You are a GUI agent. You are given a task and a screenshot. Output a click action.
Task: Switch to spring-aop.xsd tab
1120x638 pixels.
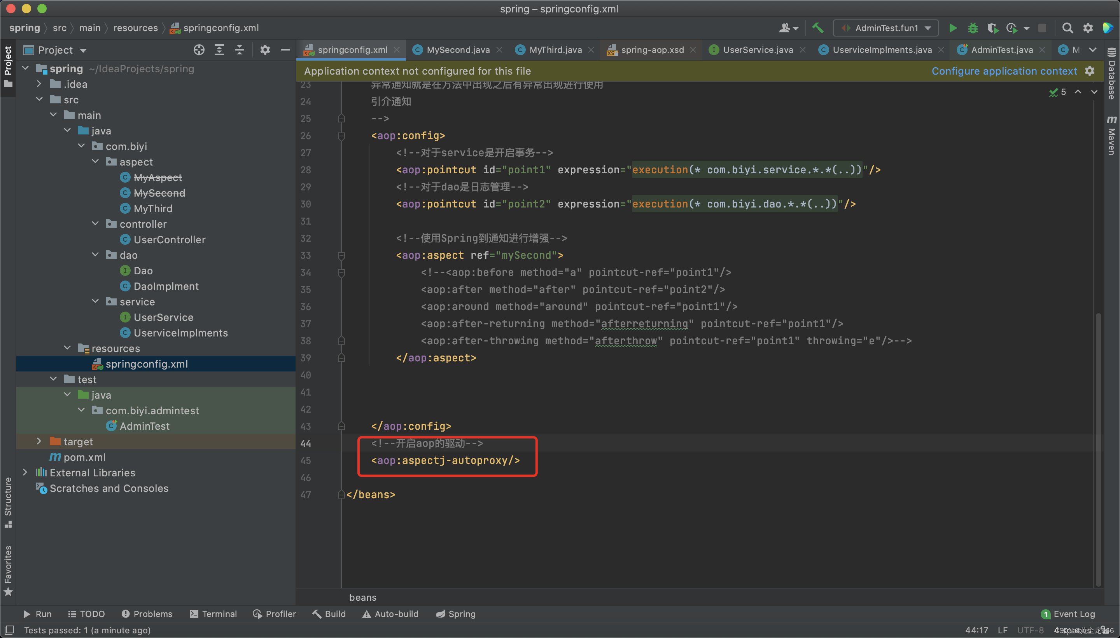point(652,50)
